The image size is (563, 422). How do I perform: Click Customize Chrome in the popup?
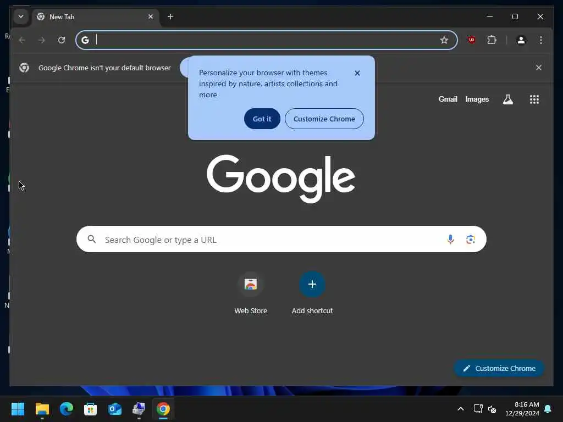click(324, 119)
